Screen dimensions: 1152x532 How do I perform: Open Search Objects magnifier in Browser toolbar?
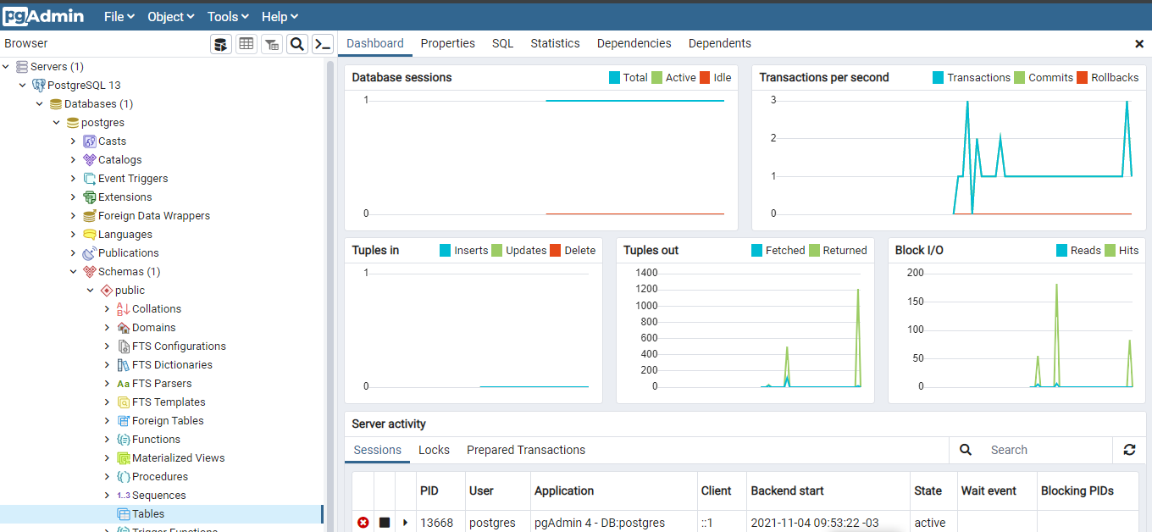297,44
